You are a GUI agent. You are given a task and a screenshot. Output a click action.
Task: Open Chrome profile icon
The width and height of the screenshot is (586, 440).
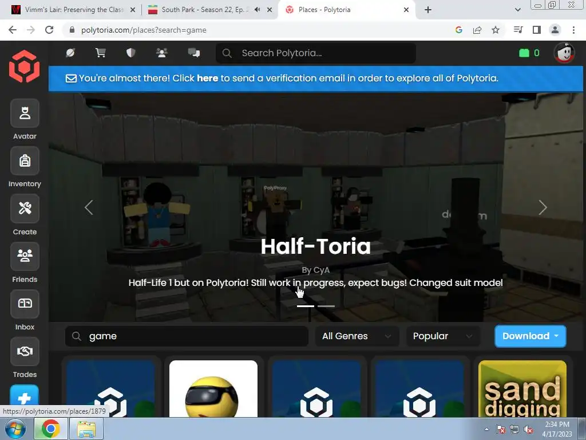(555, 30)
